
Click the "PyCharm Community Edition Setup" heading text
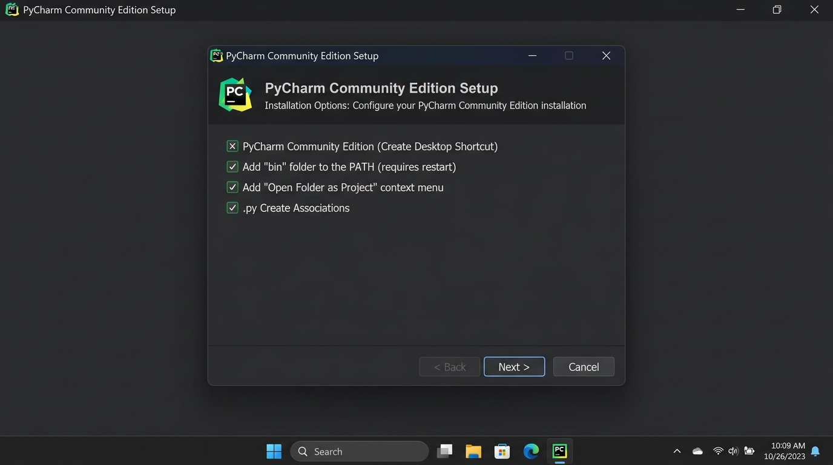click(x=381, y=88)
